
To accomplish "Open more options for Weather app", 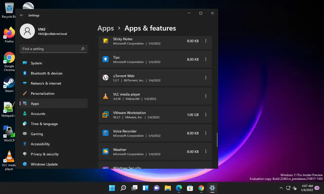I will (206, 152).
